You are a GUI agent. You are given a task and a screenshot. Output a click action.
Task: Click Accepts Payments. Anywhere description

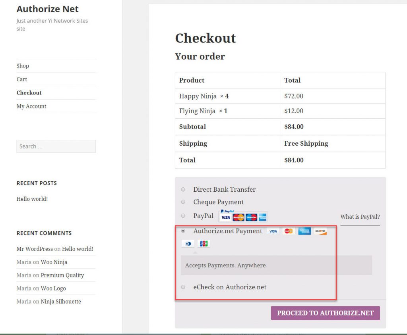coord(225,265)
